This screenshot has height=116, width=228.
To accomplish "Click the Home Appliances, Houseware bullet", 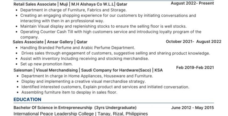I will (87, 76).
